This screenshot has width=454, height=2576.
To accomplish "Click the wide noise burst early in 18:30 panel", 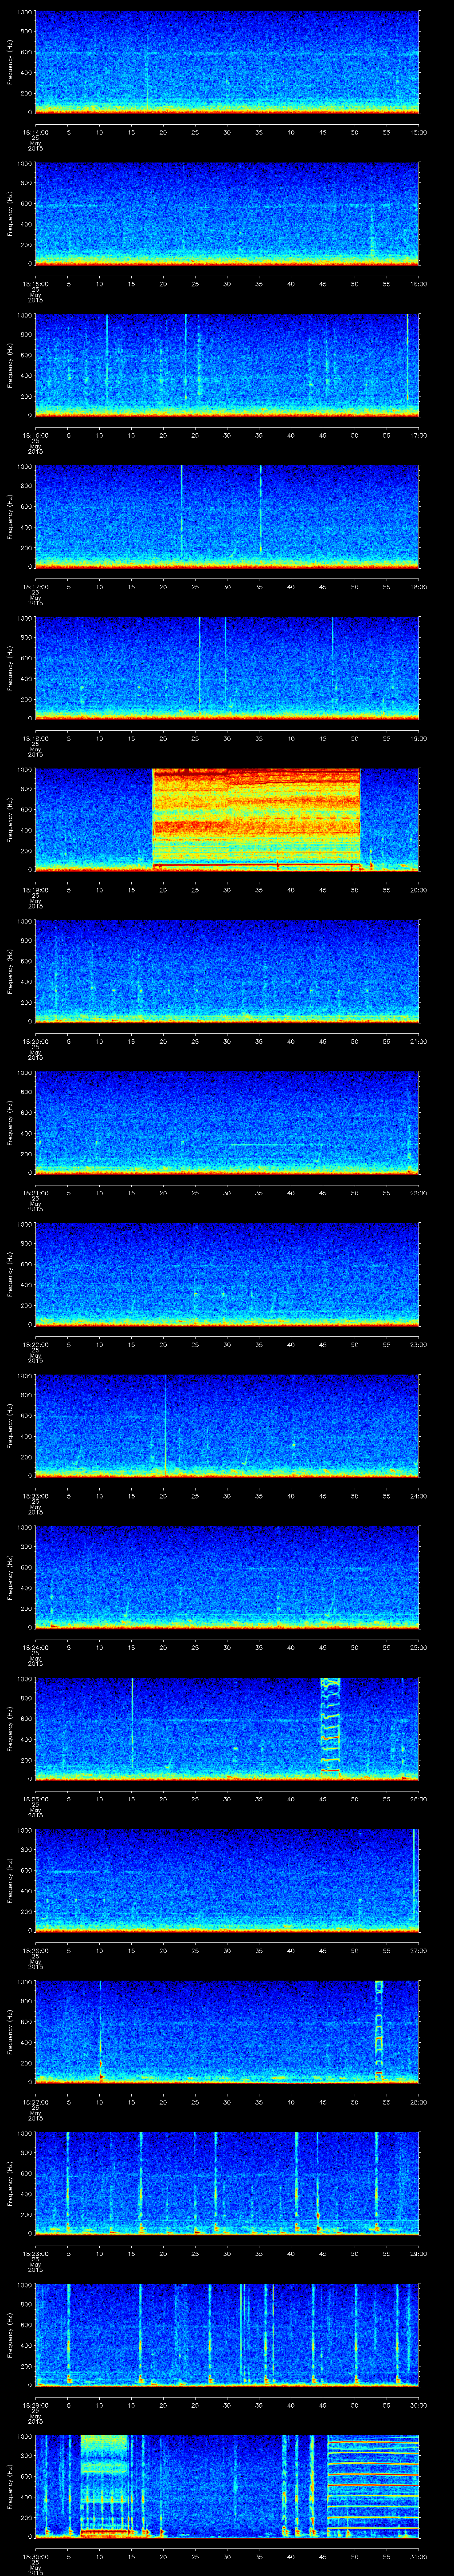I will (105, 2486).
